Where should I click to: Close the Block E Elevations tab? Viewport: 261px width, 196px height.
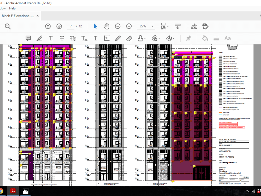coord(38,16)
